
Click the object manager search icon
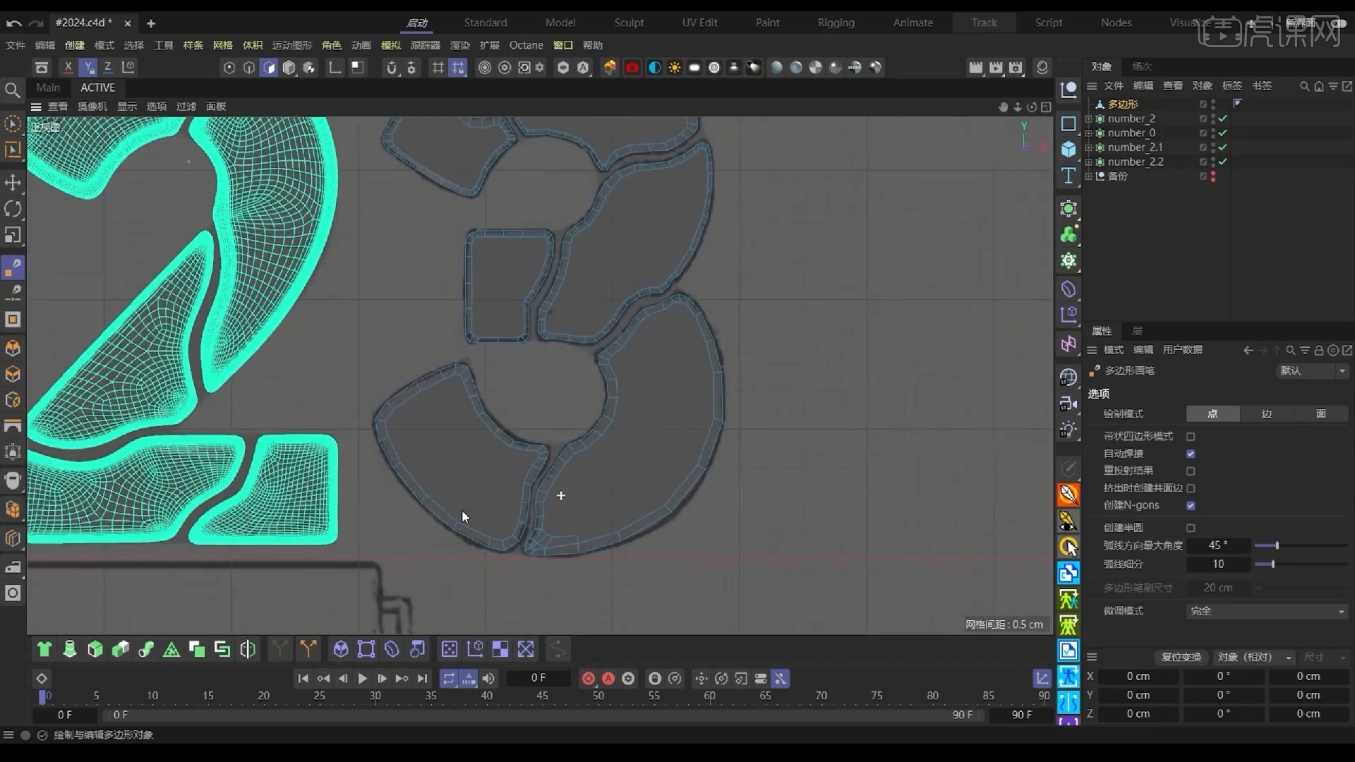tap(1305, 86)
